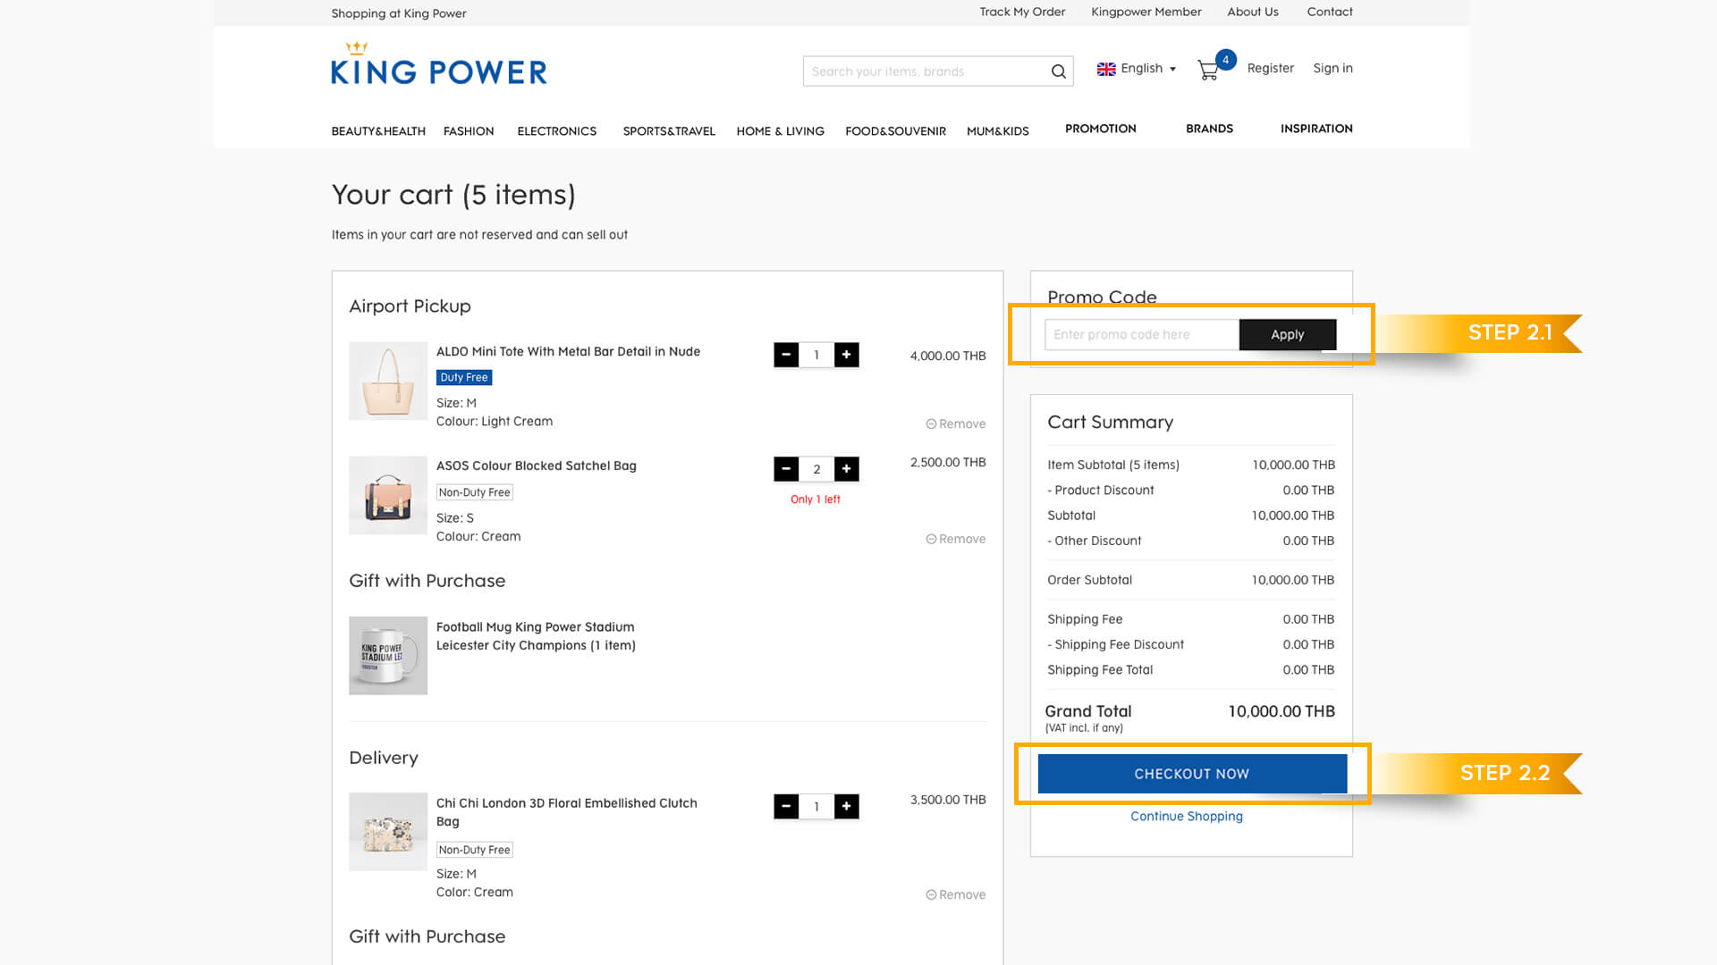
Task: Click the 4,000.00 THB price
Action: pyautogui.click(x=948, y=356)
